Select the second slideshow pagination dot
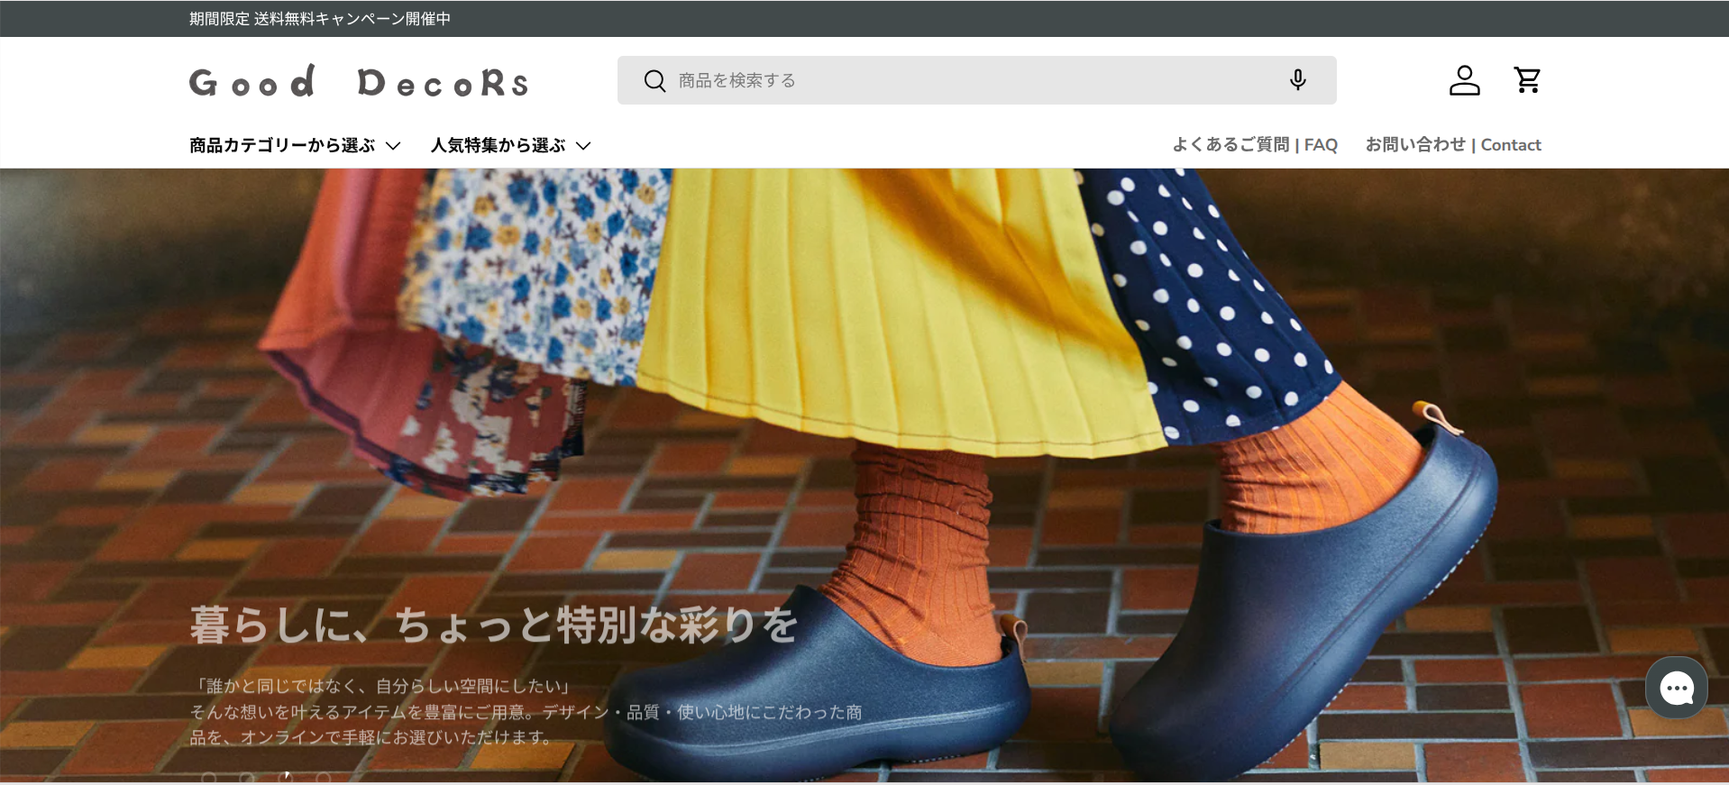The image size is (1729, 785). (247, 777)
